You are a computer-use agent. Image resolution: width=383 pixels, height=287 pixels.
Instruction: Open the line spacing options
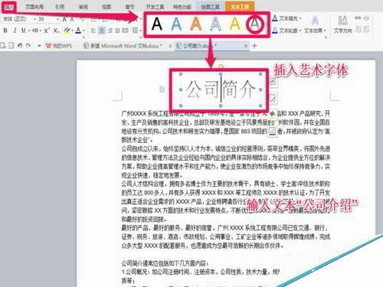click(135, 31)
